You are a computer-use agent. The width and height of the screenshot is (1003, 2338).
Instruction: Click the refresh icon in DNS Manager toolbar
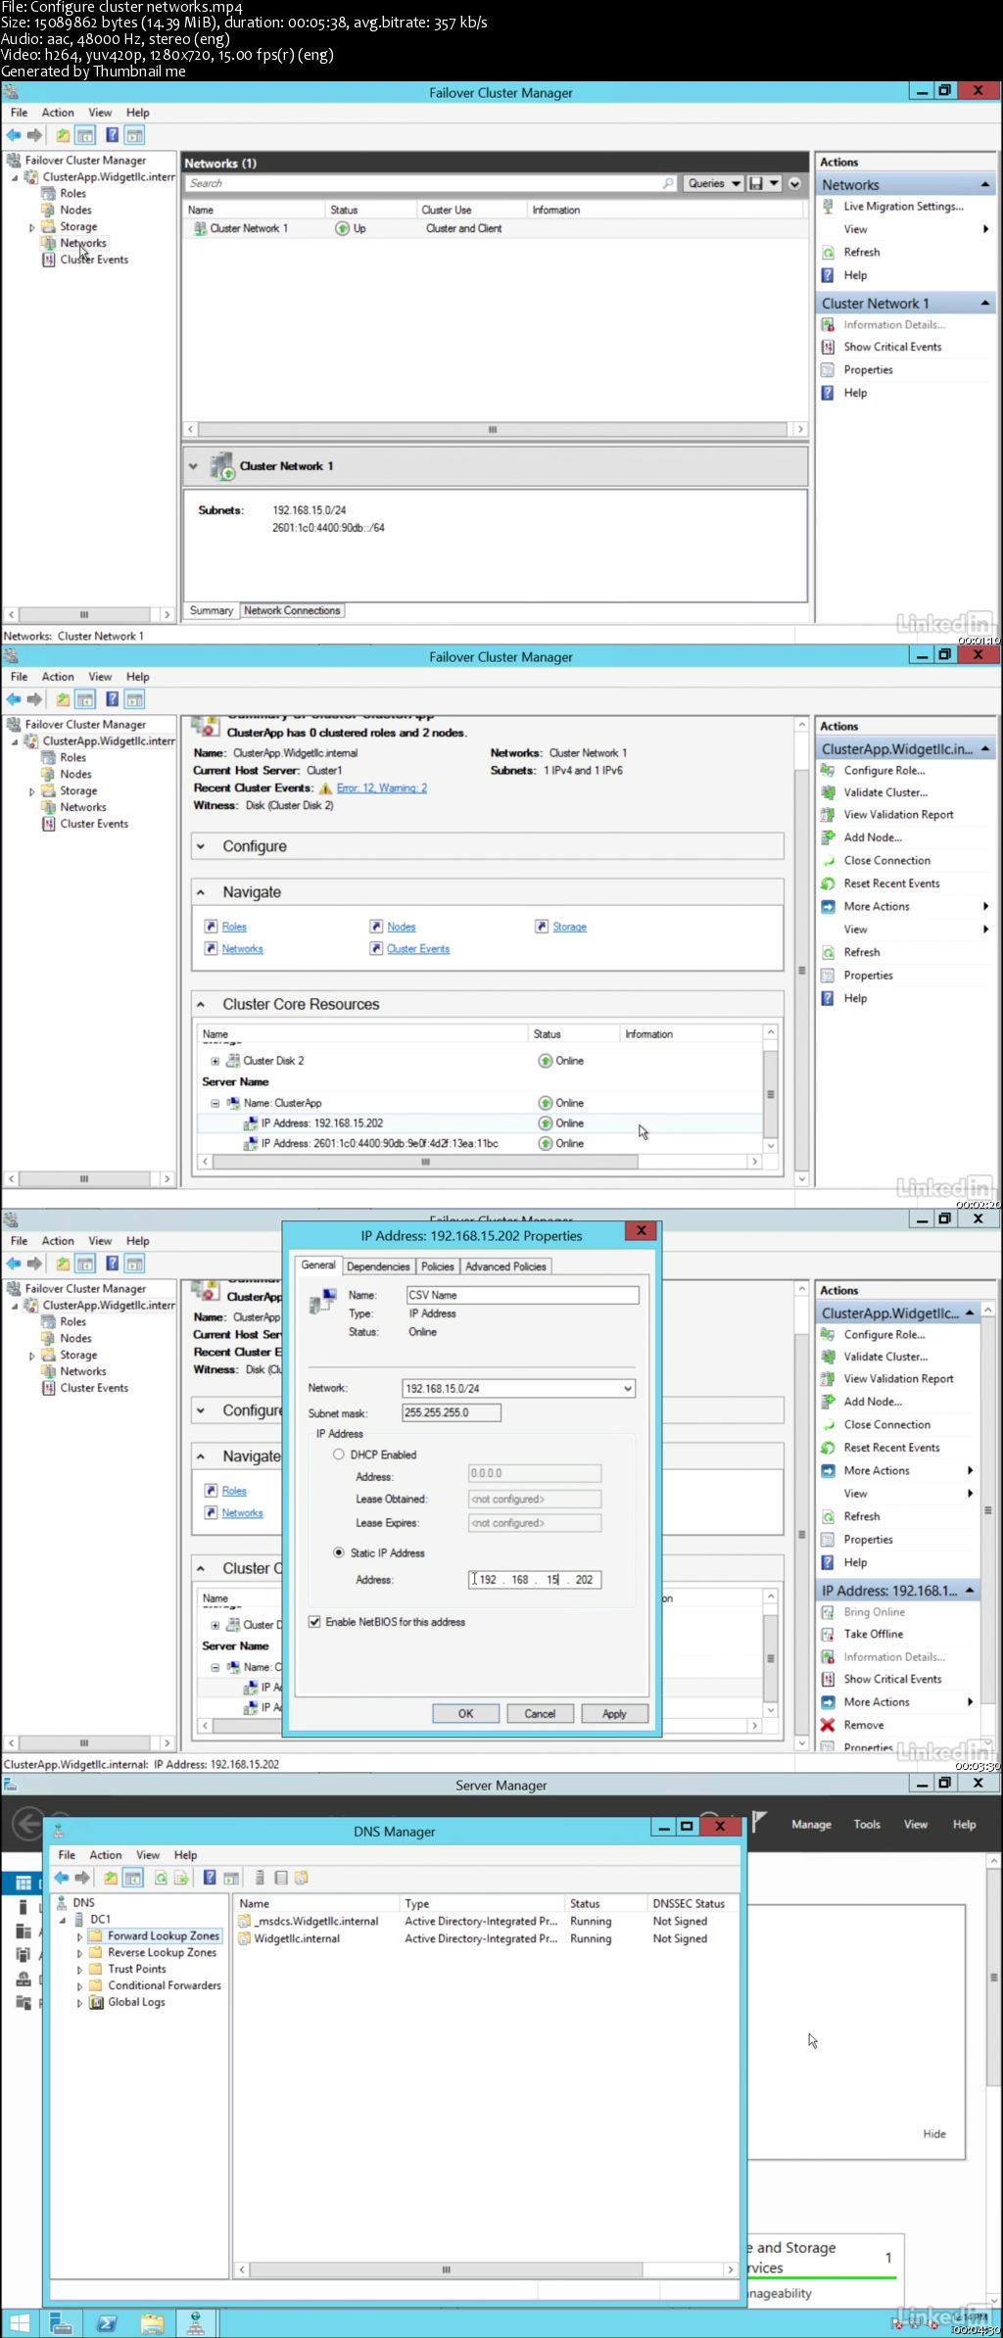(x=161, y=1878)
